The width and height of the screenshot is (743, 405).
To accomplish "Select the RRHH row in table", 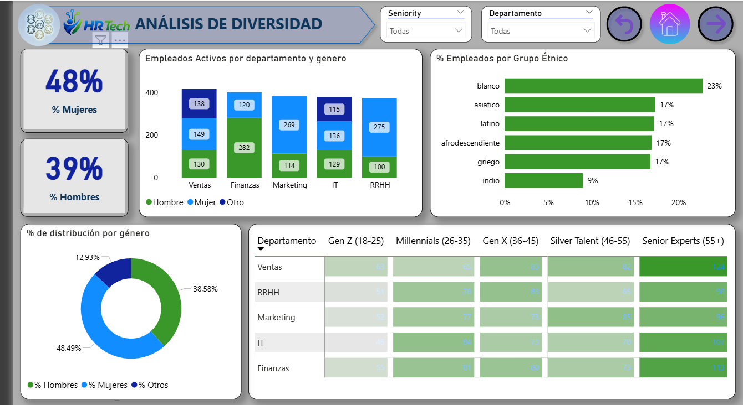I will [491, 292].
